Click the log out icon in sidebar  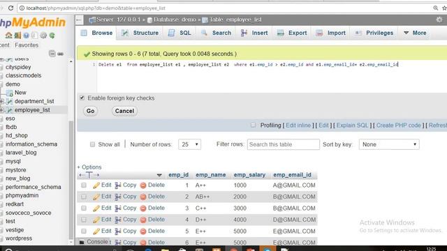pyautogui.click(x=17, y=36)
